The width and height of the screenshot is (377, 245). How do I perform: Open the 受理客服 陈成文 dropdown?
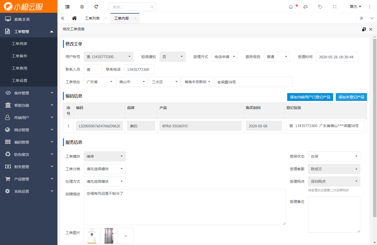pyautogui.click(x=334, y=169)
